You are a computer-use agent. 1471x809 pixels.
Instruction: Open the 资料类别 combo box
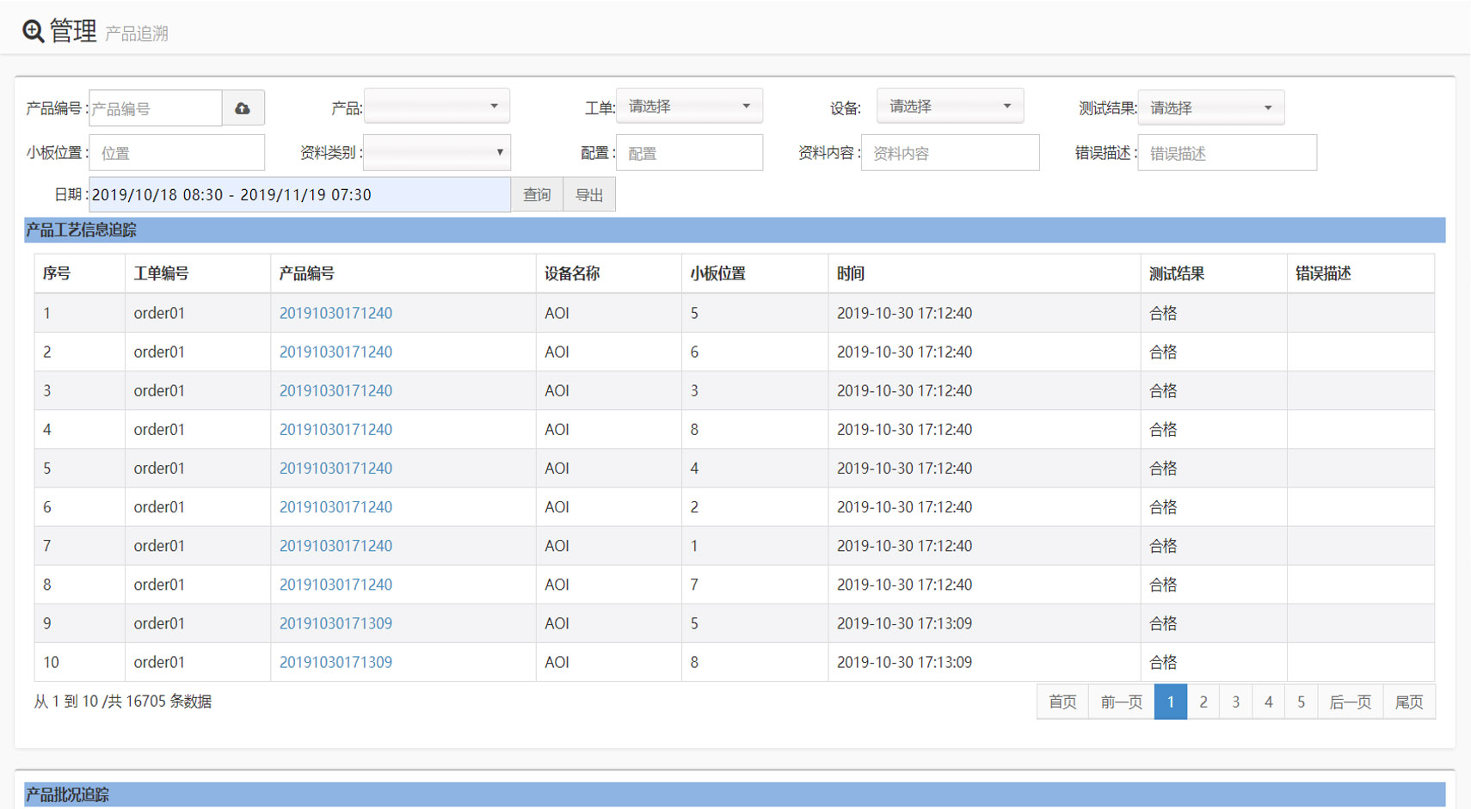[436, 153]
